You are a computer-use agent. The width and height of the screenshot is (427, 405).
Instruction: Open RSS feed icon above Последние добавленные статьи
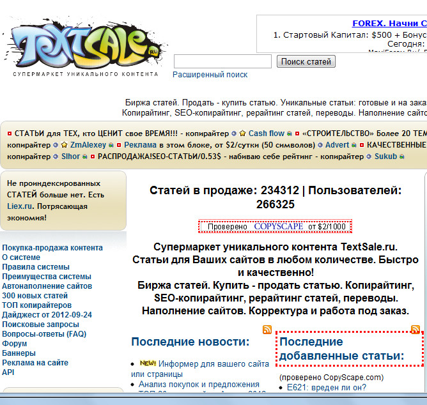tap(415, 329)
